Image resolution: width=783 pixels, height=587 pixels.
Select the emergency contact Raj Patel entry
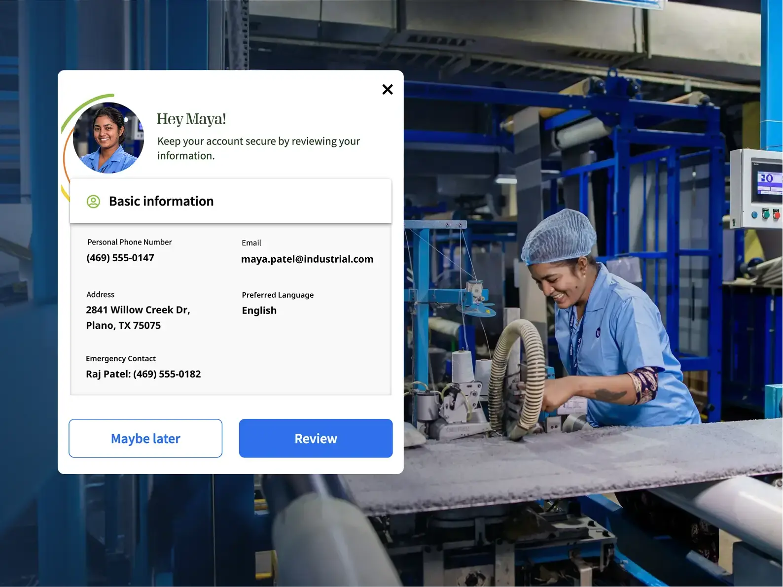(x=143, y=374)
